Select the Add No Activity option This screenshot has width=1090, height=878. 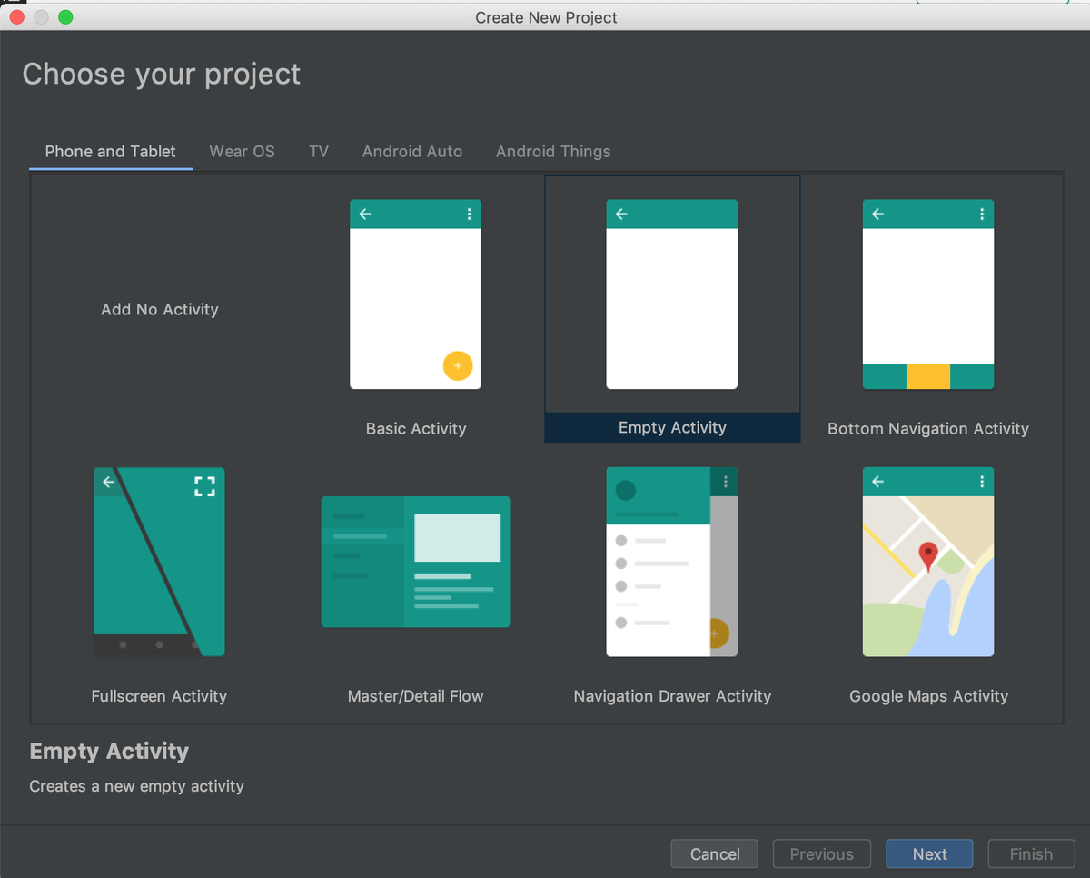tap(159, 309)
